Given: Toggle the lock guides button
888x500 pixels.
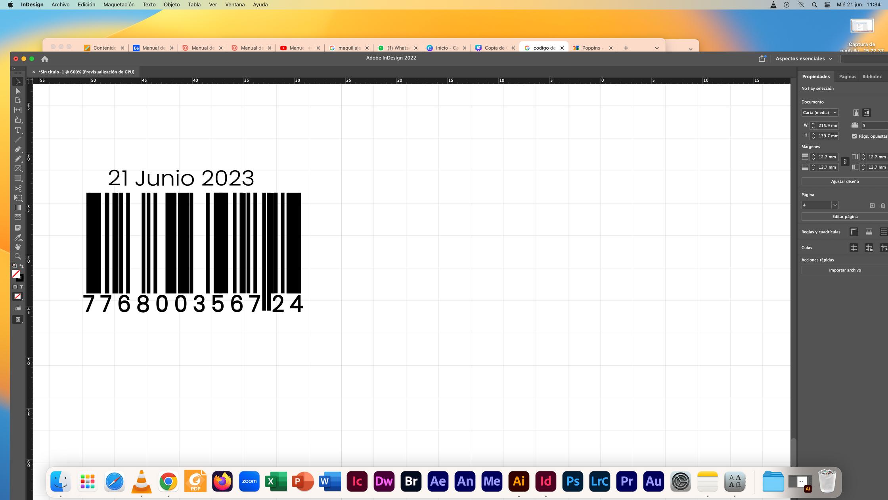Looking at the screenshot, I should [x=869, y=248].
